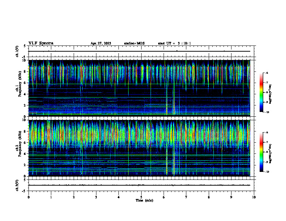286x221 pixels.
Task: Click time axis tick label "10" at bottom right
Action: [x=254, y=197]
